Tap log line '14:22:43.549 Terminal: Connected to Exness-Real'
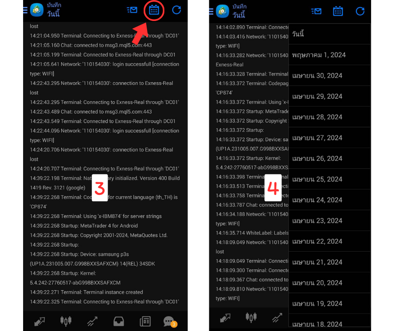395x331 pixels. point(103,121)
